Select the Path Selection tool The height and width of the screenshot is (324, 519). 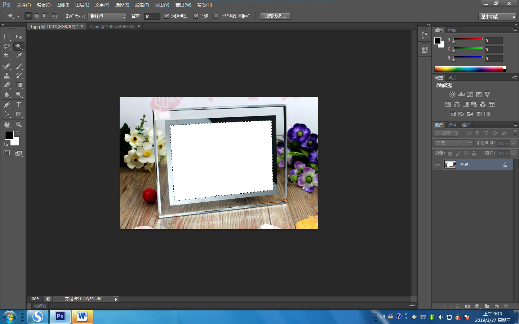click(7, 114)
